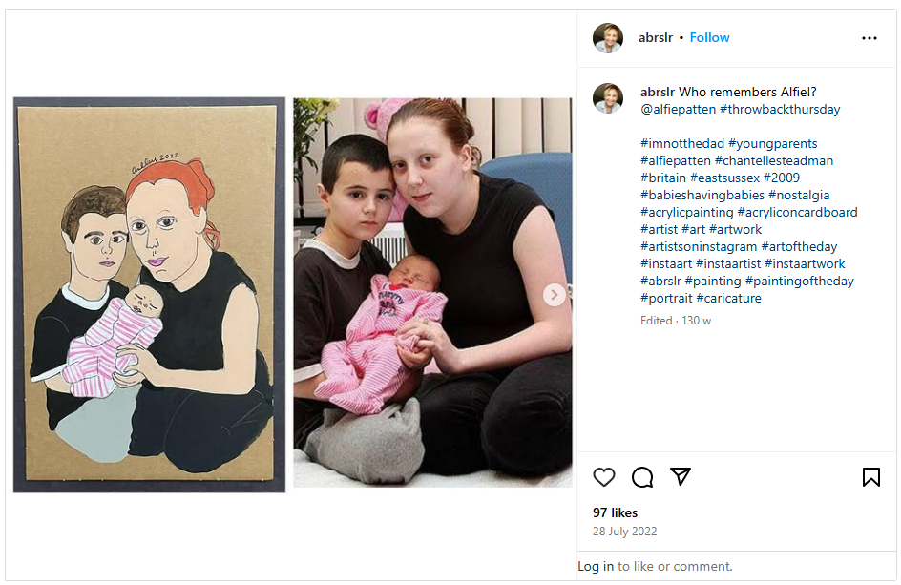Open the #caricature hashtag

(x=728, y=299)
